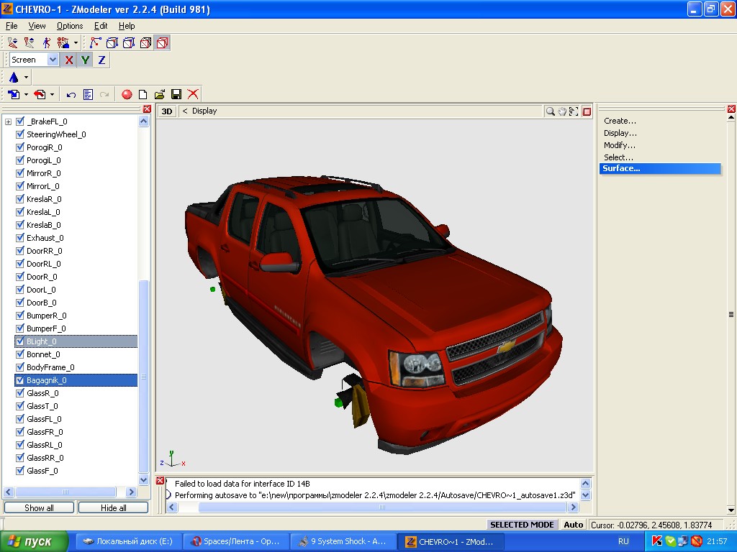This screenshot has height=552, width=737.
Task: Close the message log with its red X
Action: pos(160,481)
